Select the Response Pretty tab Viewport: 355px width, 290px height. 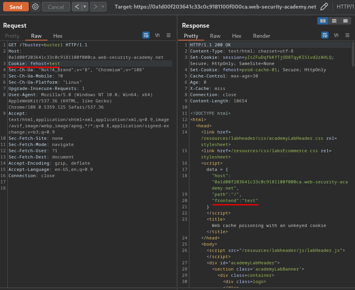pyautogui.click(x=191, y=36)
